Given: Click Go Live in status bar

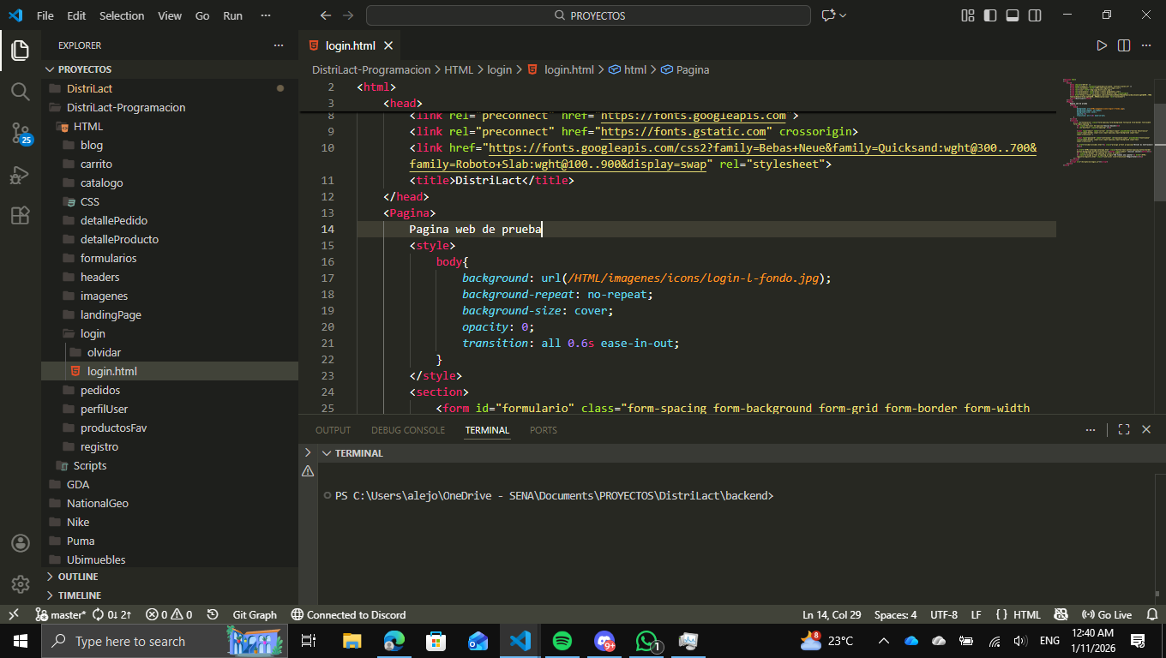Looking at the screenshot, I should click(1107, 615).
